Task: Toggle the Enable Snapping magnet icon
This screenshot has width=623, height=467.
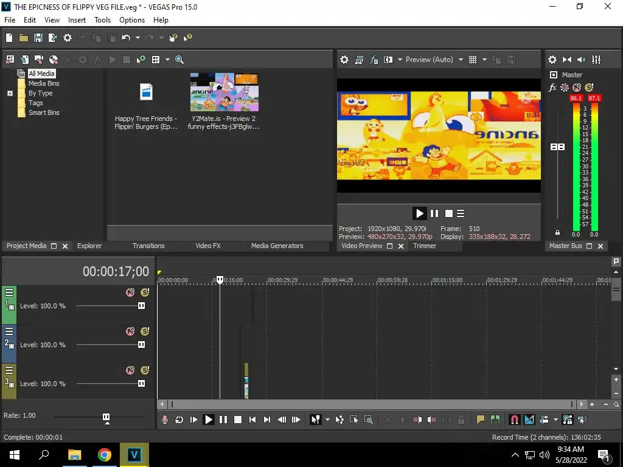Action: (514, 420)
